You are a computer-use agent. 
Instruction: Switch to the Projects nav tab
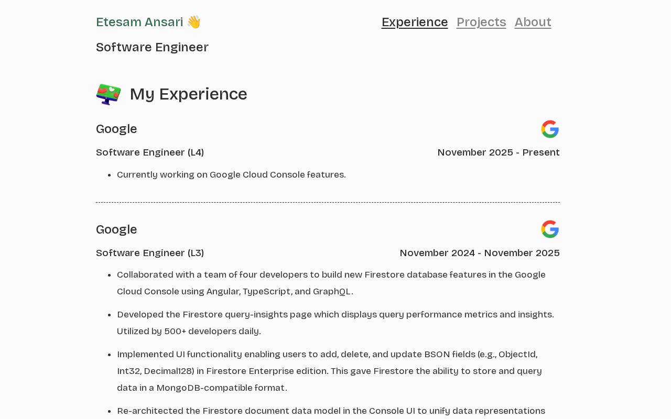pos(481,22)
